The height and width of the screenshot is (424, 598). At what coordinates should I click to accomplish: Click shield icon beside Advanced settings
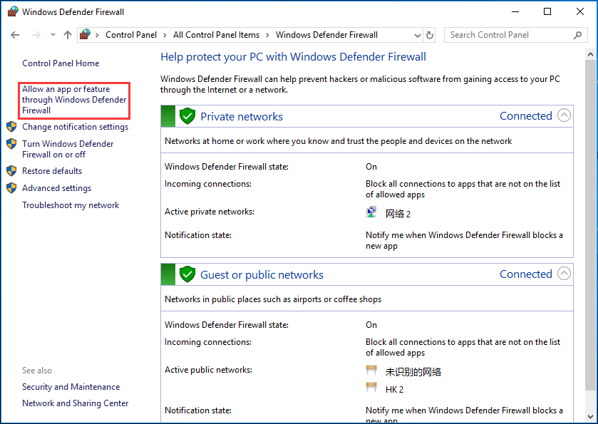click(12, 188)
